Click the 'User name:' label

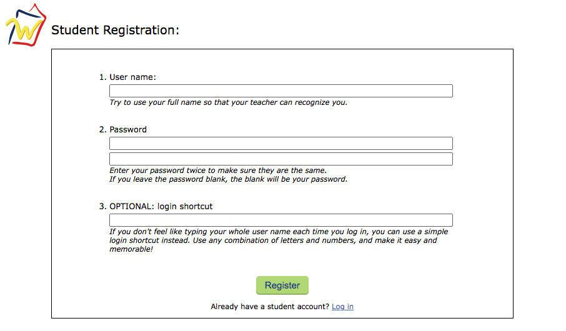click(x=132, y=77)
